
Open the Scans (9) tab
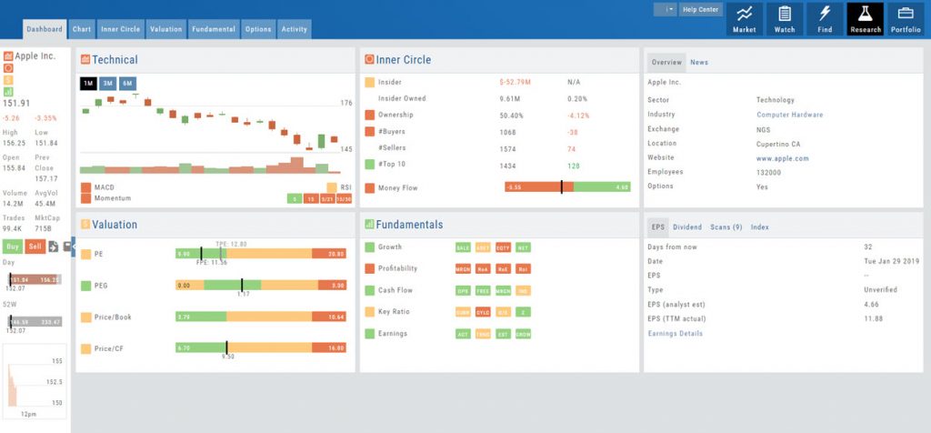[x=726, y=227]
